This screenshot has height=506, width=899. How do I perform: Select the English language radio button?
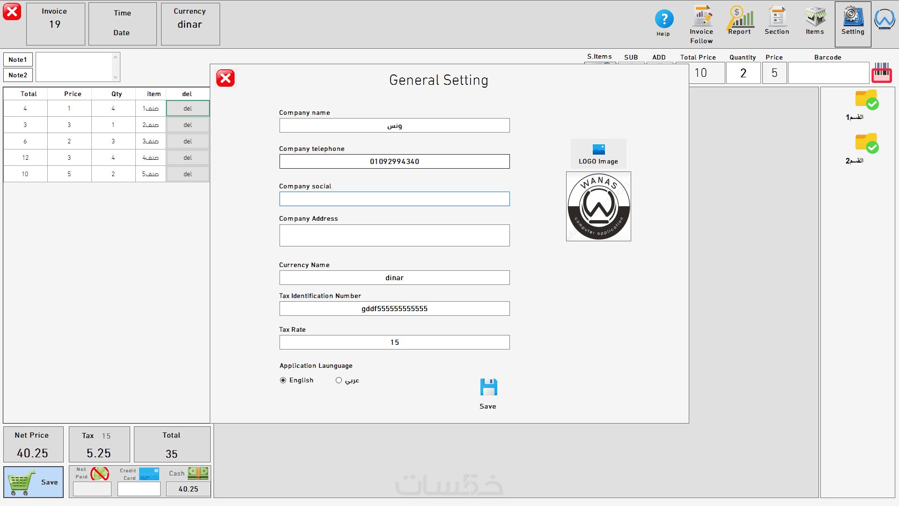click(283, 380)
